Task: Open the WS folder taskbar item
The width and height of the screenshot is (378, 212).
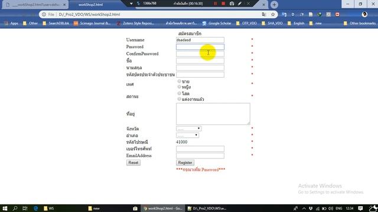Action: 49,208
